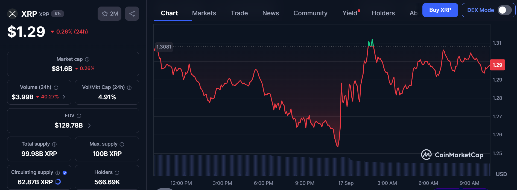The width and height of the screenshot is (517, 190).
Task: Click the Market cap info icon
Action: pyautogui.click(x=87, y=59)
